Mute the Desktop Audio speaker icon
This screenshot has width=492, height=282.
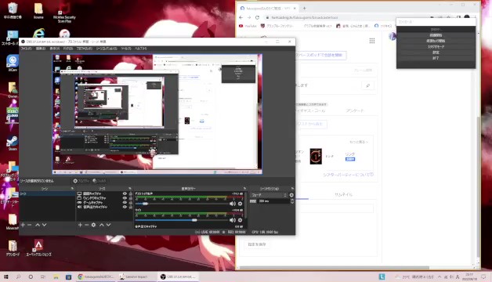[x=233, y=204]
